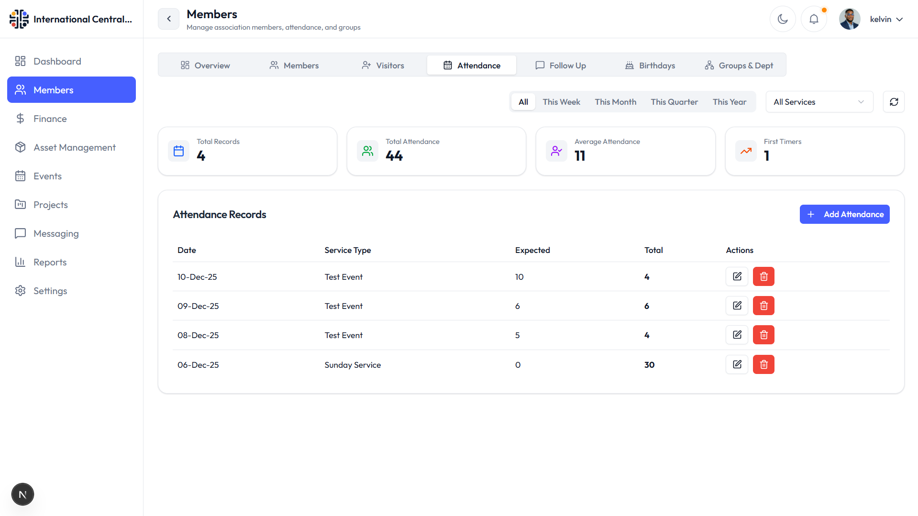Open the Settings gear icon
Viewport: 918px width, 516px height.
(21, 290)
